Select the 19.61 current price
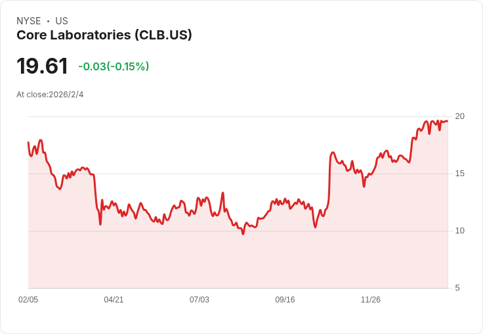The height and width of the screenshot is (334, 483). click(x=42, y=66)
